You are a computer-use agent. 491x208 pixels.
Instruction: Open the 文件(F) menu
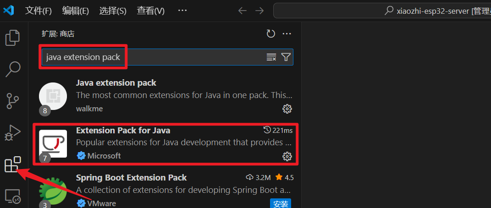pos(38,11)
